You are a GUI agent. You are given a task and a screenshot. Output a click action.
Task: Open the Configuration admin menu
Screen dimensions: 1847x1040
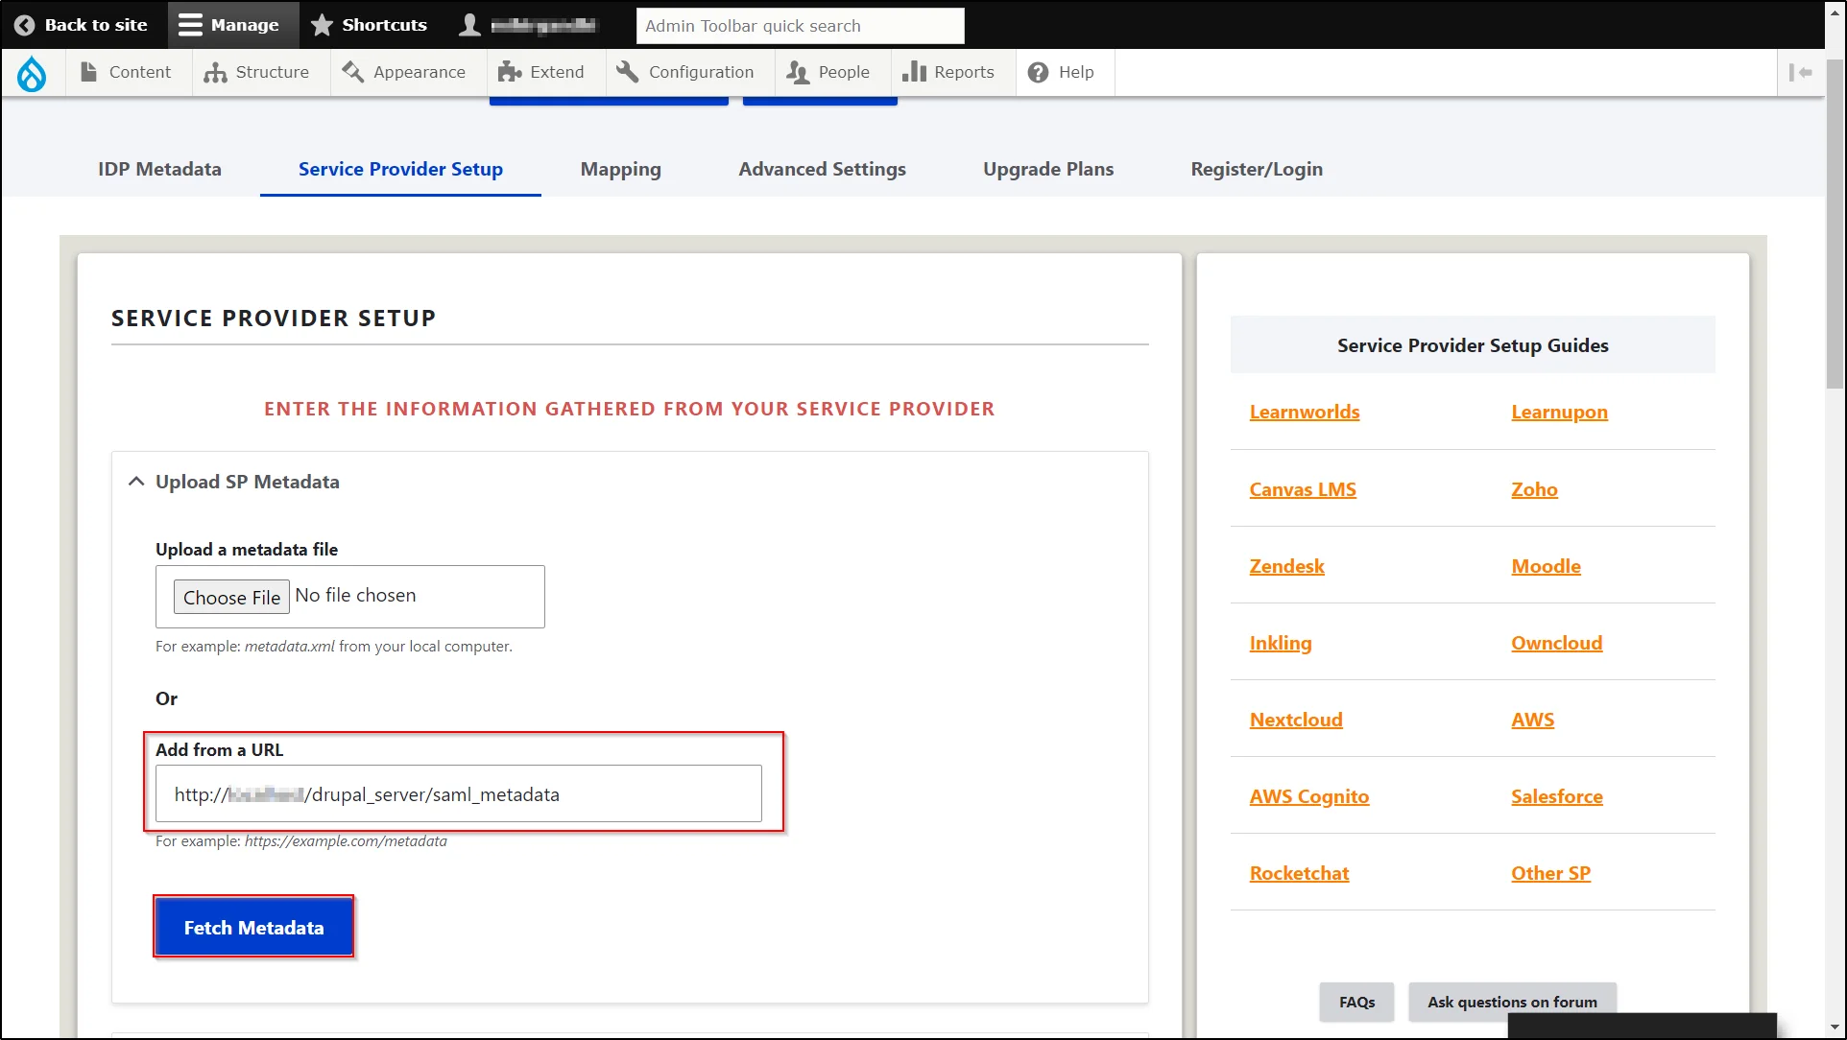[x=686, y=72]
